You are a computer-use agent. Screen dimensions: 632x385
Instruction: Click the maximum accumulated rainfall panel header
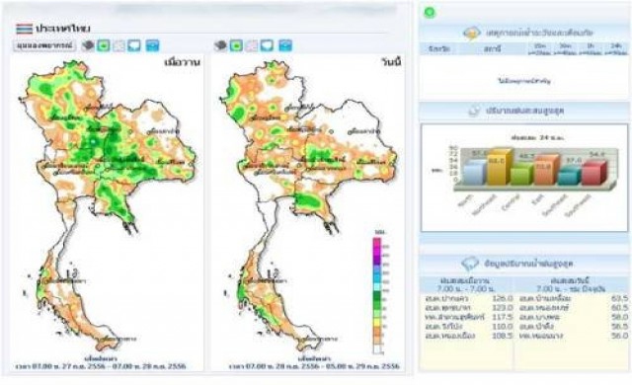(523, 111)
